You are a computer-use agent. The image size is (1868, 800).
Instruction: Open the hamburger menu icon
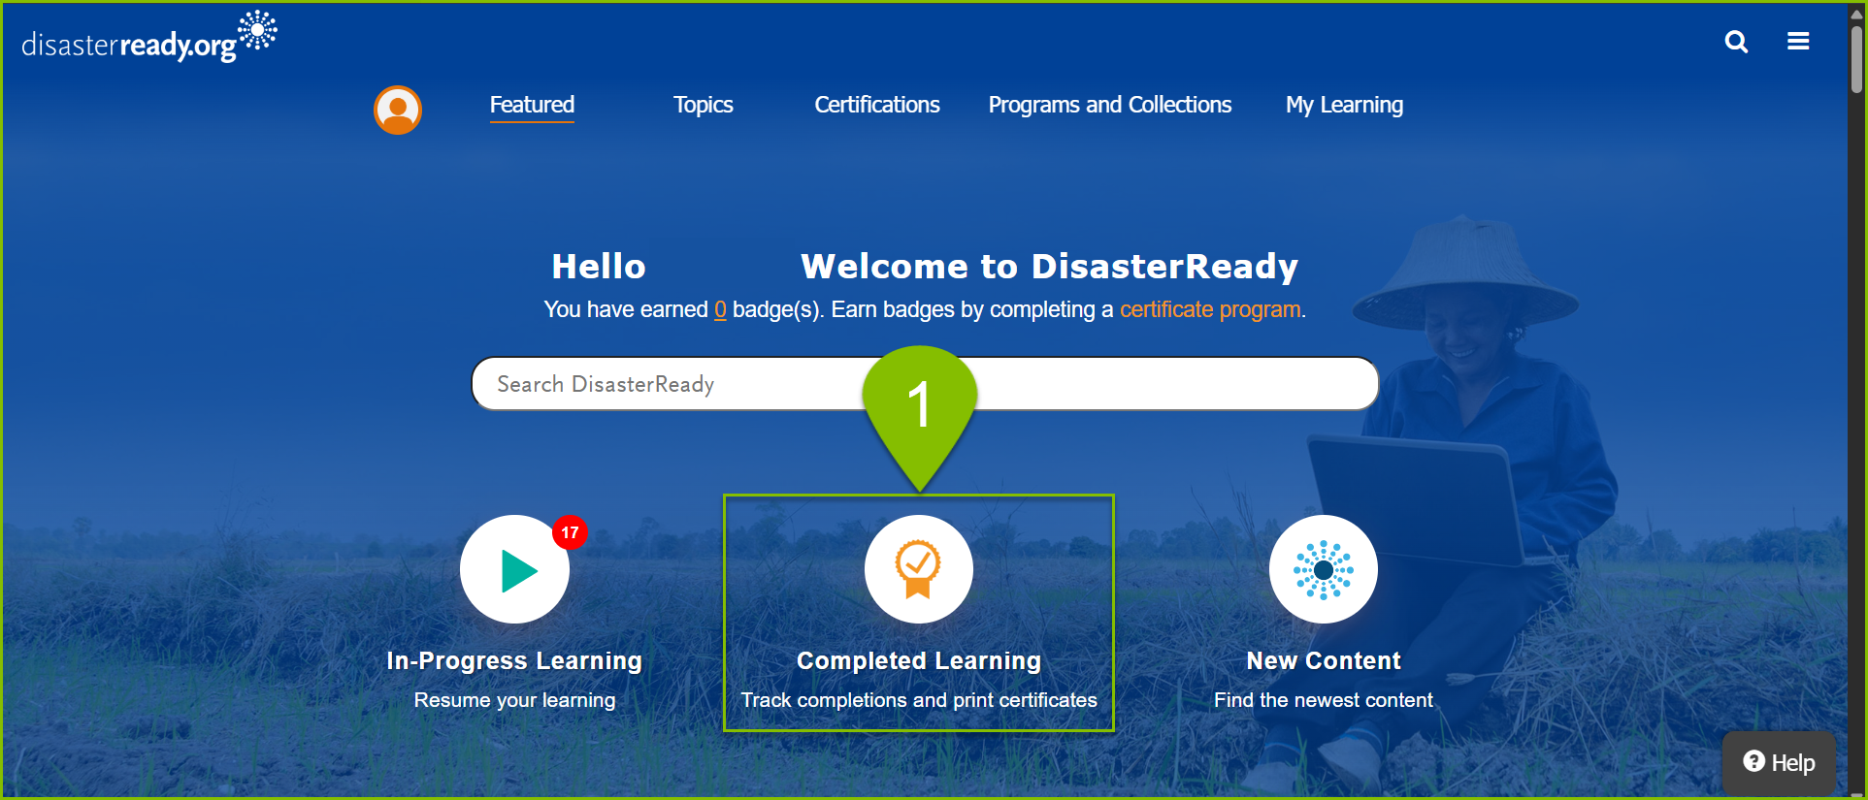(x=1798, y=41)
